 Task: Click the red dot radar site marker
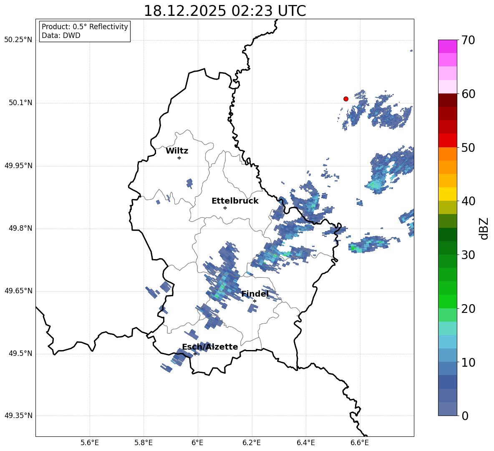(x=345, y=99)
